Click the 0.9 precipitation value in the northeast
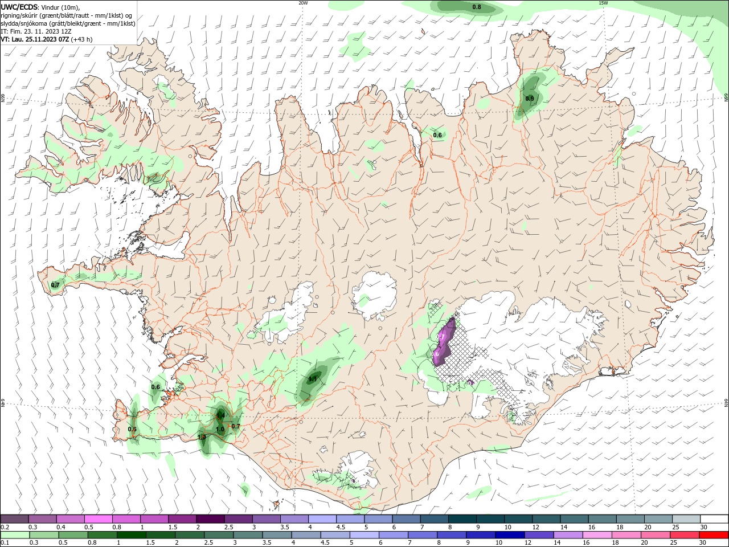This screenshot has height=547, width=729. pyautogui.click(x=530, y=99)
